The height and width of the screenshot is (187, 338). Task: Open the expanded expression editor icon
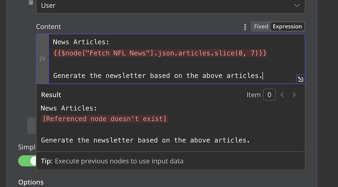click(x=301, y=79)
